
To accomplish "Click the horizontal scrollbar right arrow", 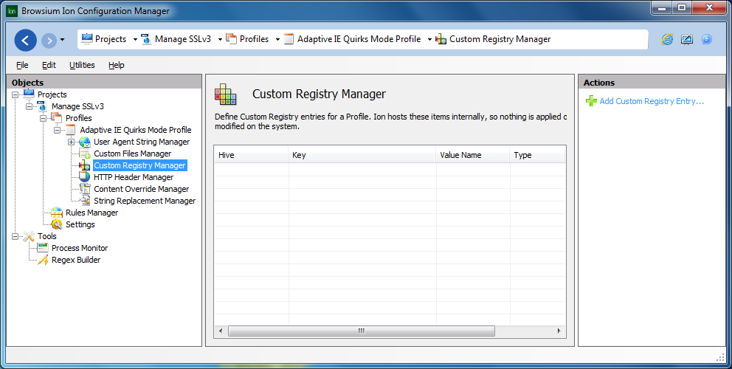I will tap(559, 331).
